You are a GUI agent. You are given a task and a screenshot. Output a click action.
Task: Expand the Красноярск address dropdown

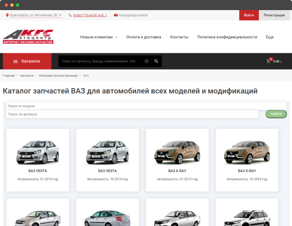[x=60, y=15]
